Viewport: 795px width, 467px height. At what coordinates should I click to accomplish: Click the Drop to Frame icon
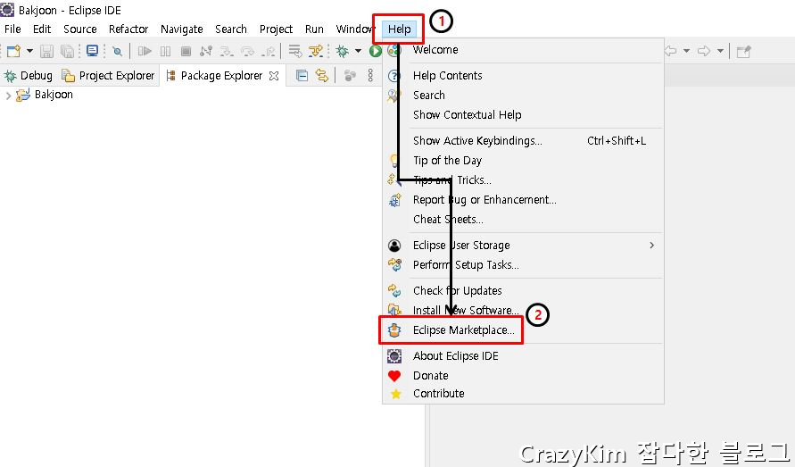[295, 51]
